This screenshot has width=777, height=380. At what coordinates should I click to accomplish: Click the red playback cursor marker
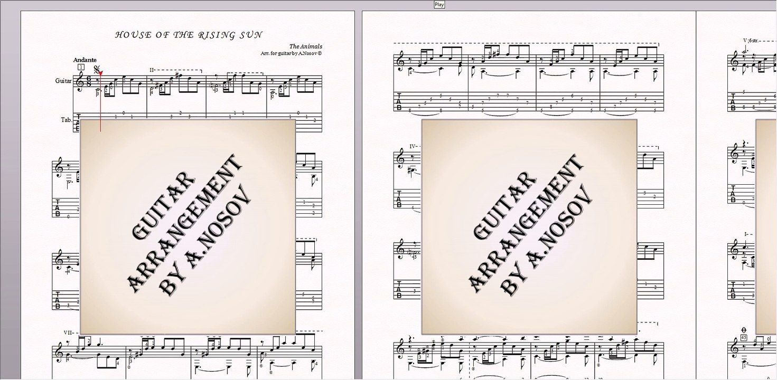pos(100,74)
